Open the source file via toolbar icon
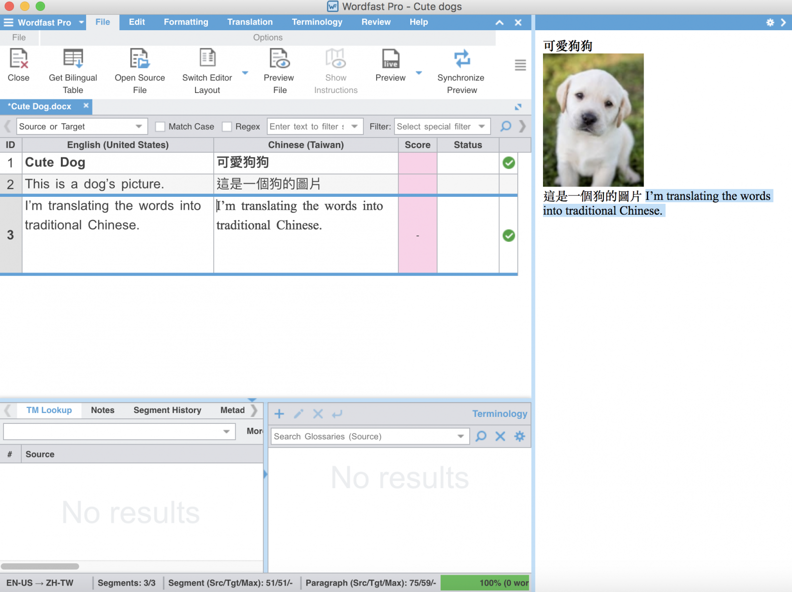This screenshot has height=592, width=792. point(140,59)
